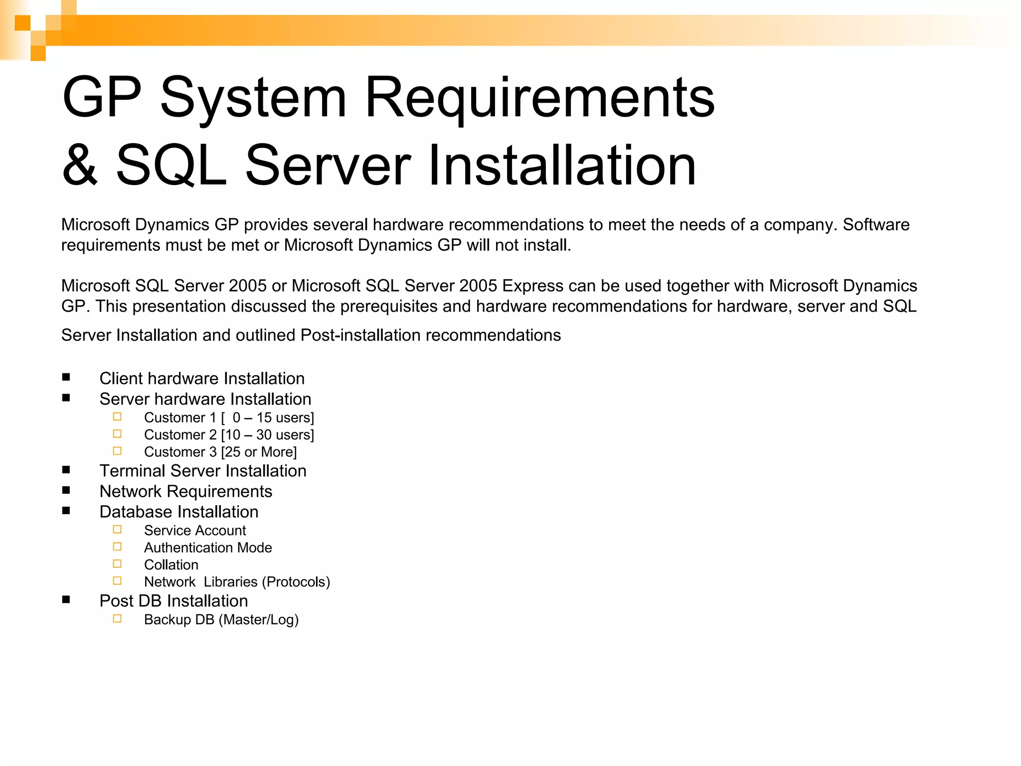1021x766 pixels.
Task: Select the 'Collation' sub-item
Action: point(171,565)
